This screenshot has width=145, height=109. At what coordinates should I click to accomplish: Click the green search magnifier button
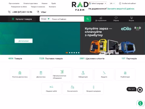pos(88,19)
